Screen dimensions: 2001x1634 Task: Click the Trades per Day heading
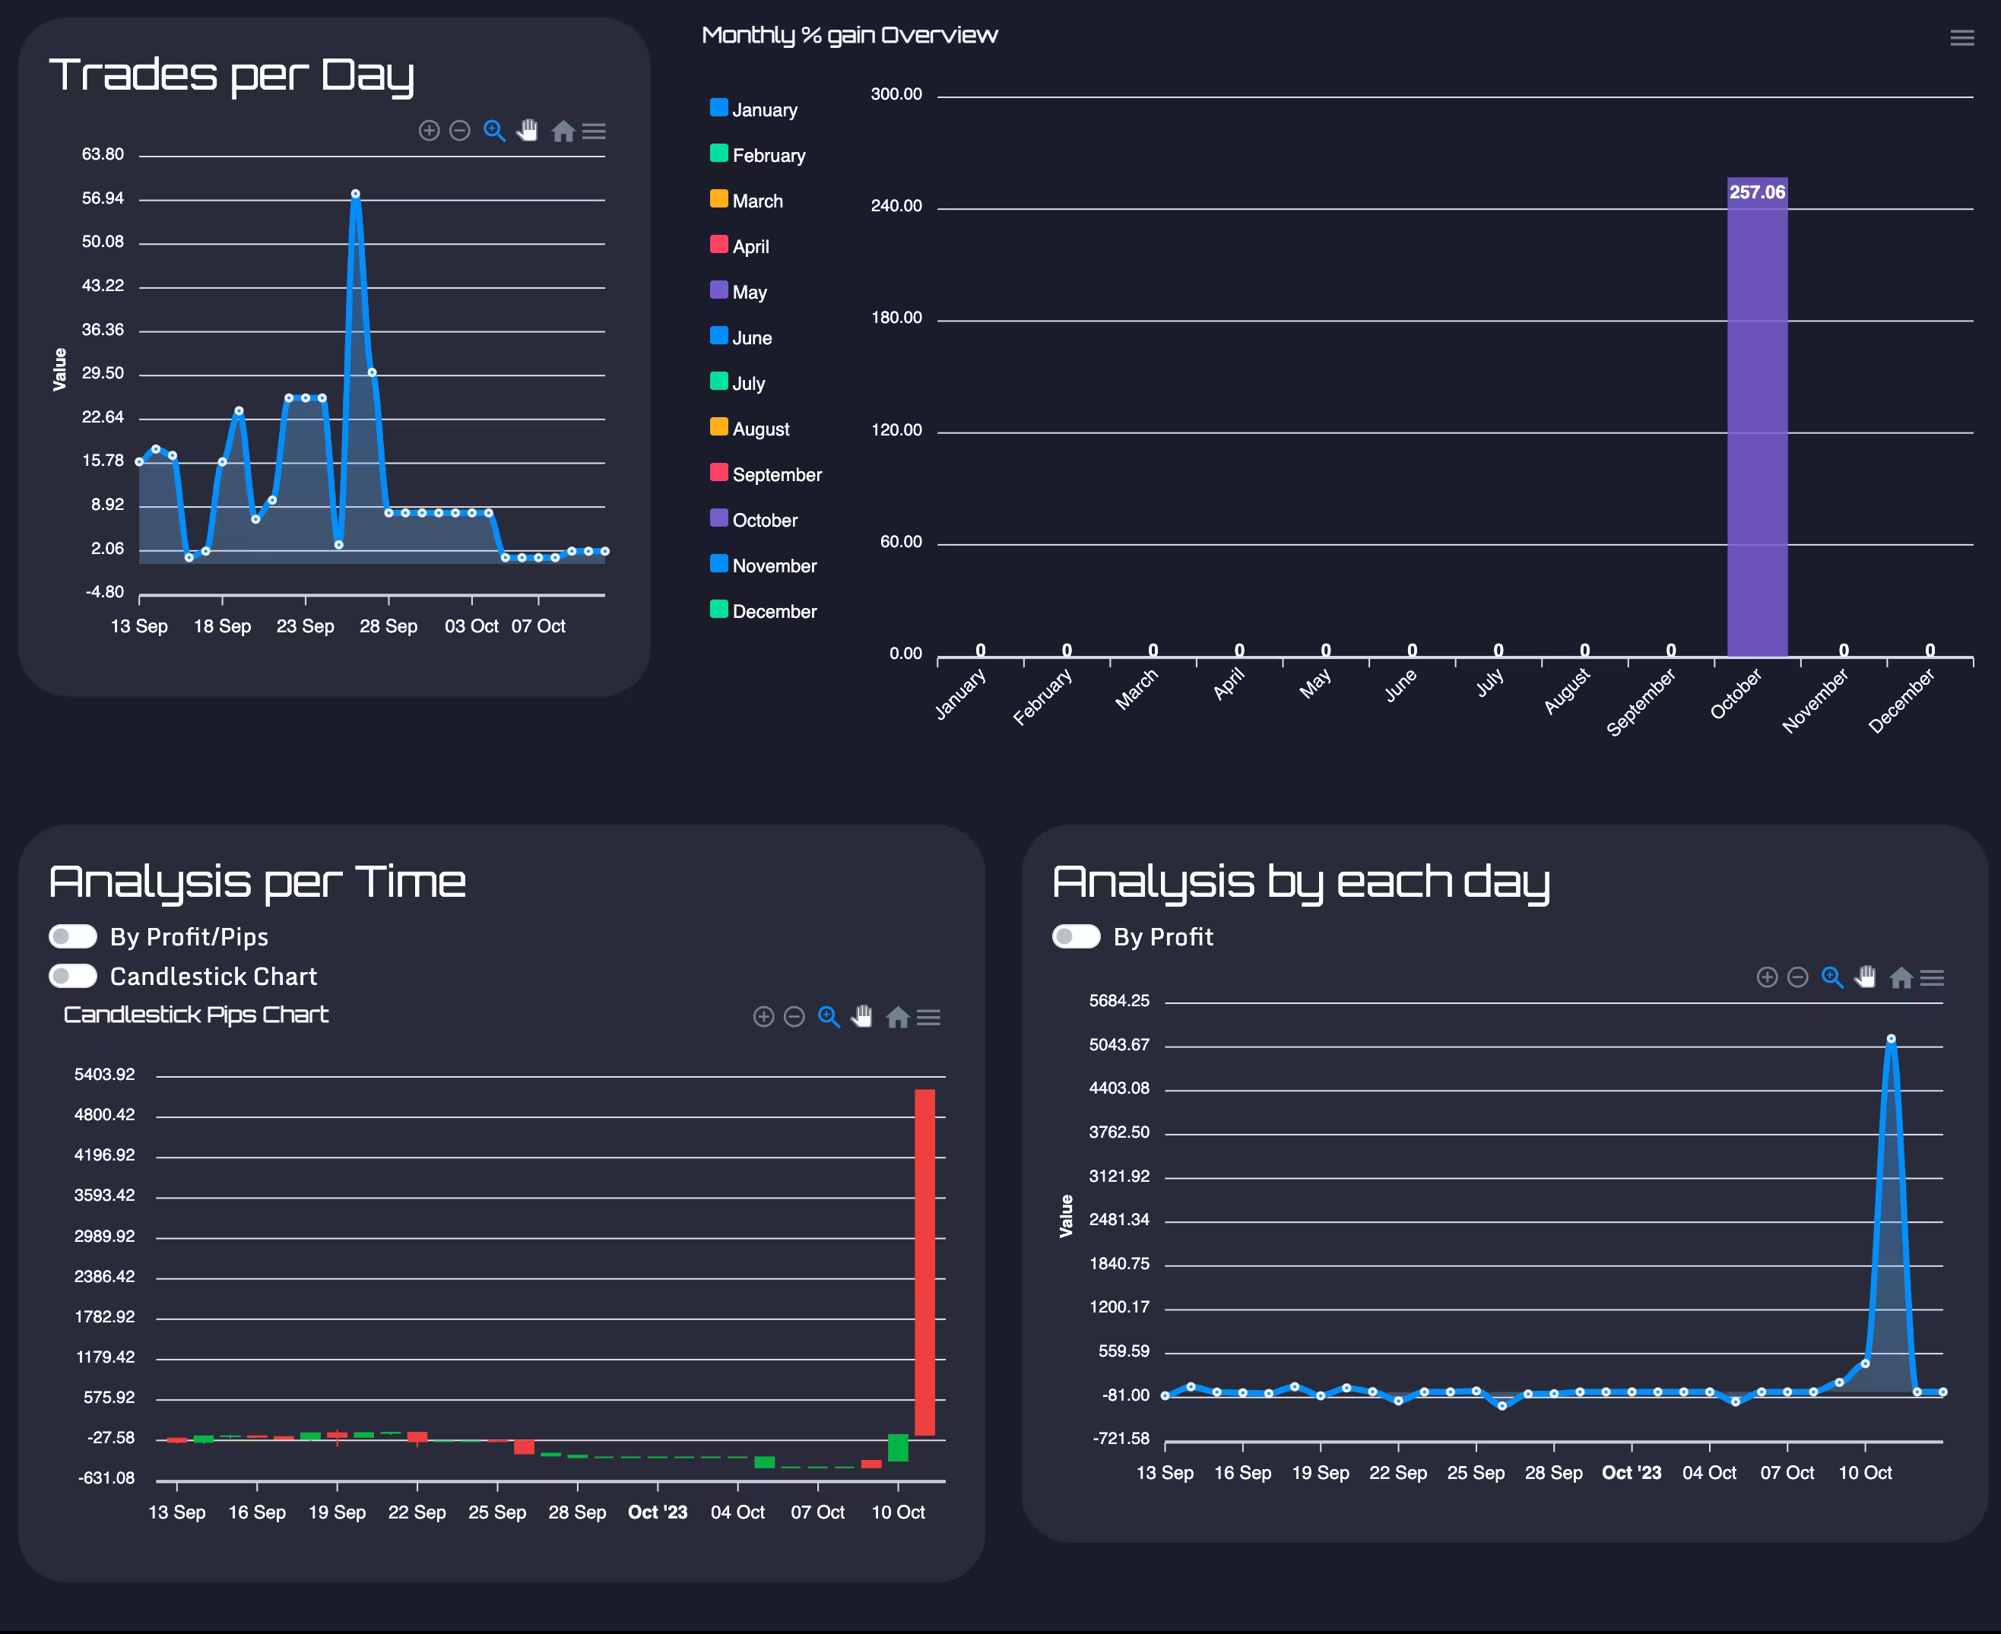click(232, 75)
